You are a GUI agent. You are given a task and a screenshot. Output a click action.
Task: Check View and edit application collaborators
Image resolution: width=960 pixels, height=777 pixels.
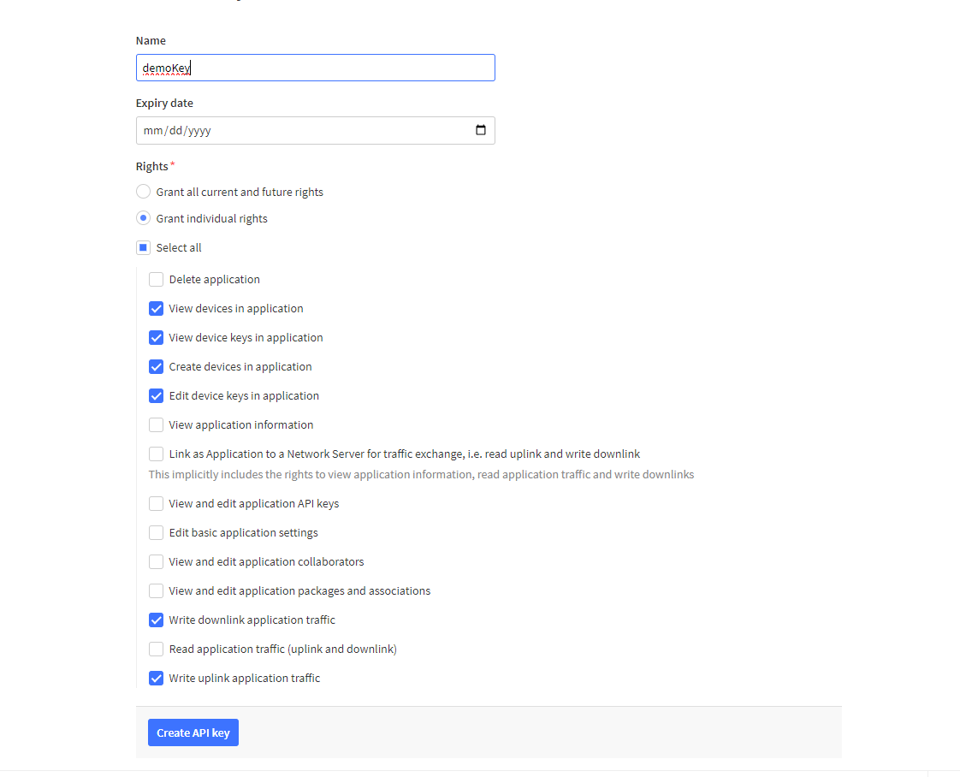pos(156,561)
